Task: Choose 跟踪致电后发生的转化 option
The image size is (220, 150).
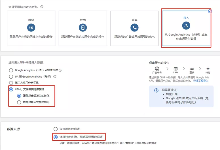Action: (19, 102)
